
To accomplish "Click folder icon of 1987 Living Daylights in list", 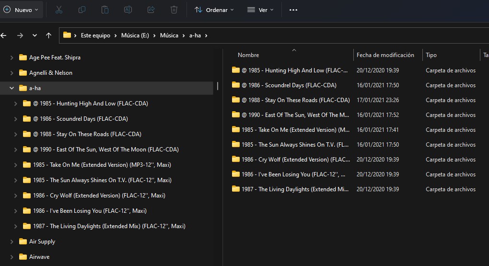I will [236, 189].
